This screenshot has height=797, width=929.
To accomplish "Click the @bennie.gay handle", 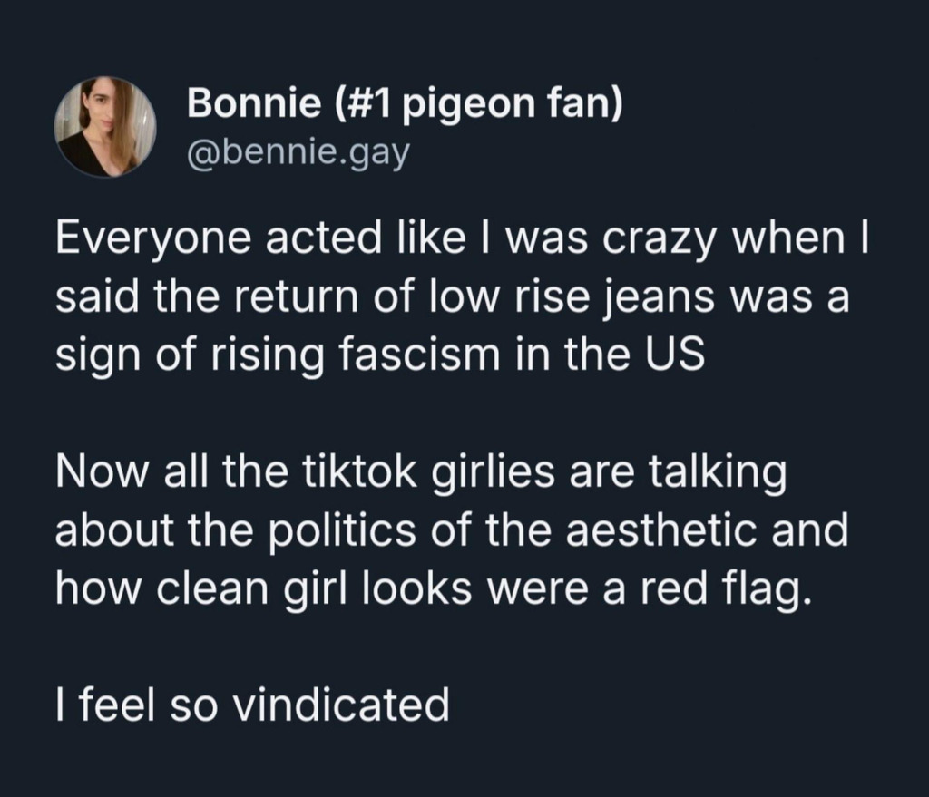I will click(298, 154).
